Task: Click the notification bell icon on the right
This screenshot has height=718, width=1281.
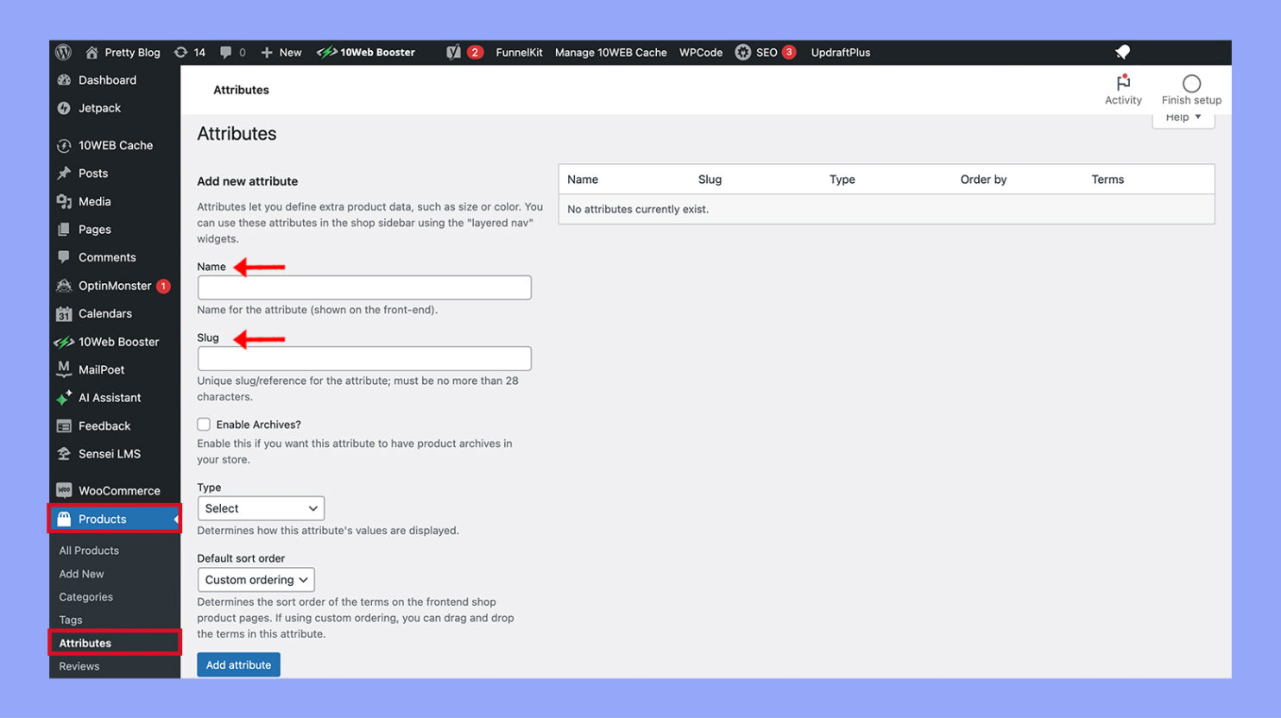Action: 1122,52
